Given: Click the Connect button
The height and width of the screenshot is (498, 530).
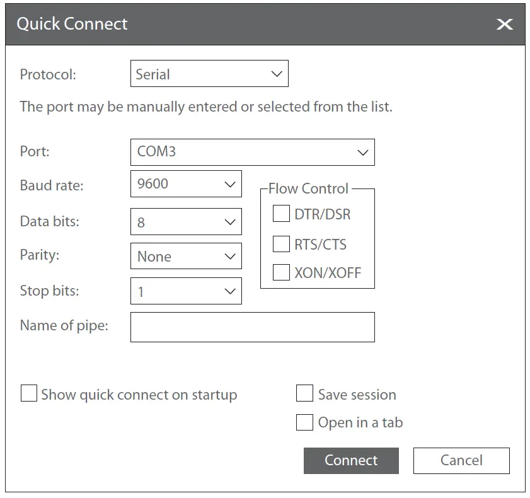Looking at the screenshot, I should coord(351,460).
